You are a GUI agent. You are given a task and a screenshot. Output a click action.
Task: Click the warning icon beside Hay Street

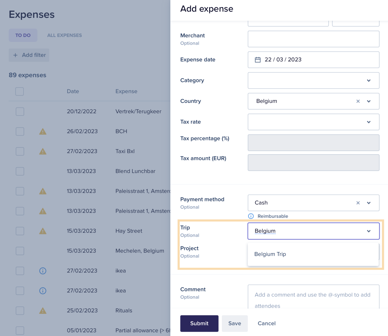[43, 231]
